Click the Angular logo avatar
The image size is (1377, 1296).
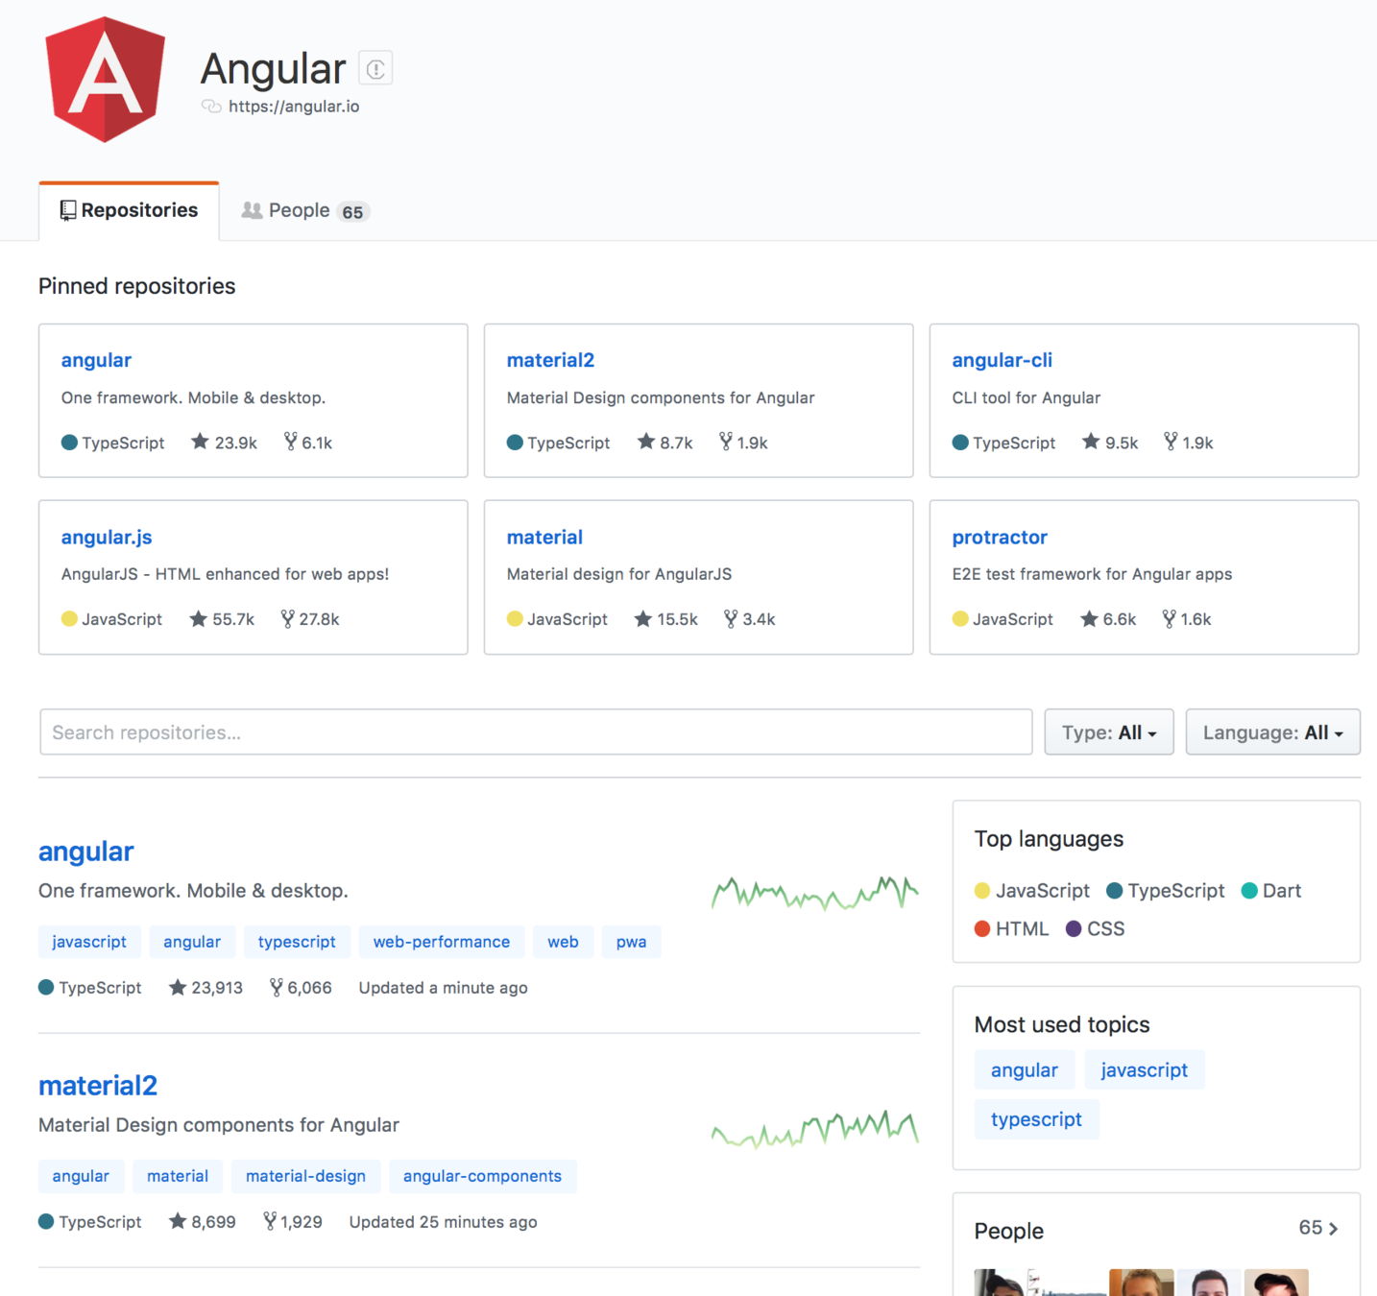(105, 80)
